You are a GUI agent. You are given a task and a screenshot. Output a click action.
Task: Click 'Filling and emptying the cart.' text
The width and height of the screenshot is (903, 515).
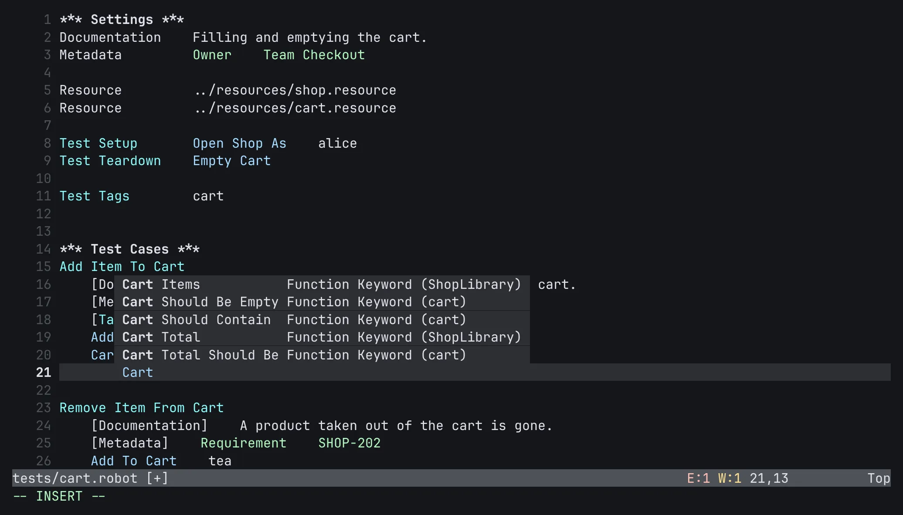pyautogui.click(x=309, y=37)
